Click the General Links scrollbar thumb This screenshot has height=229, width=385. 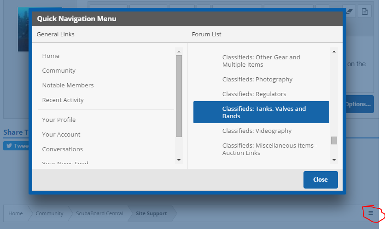pyautogui.click(x=179, y=96)
